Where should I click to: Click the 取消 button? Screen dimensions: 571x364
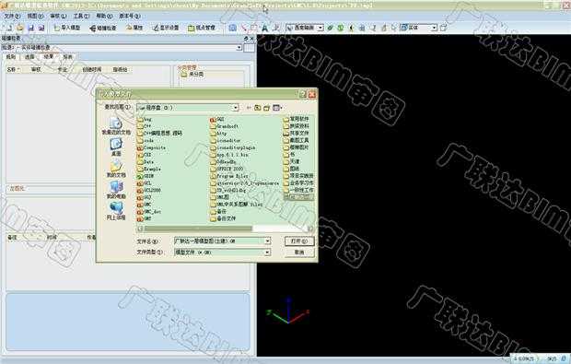pos(299,252)
